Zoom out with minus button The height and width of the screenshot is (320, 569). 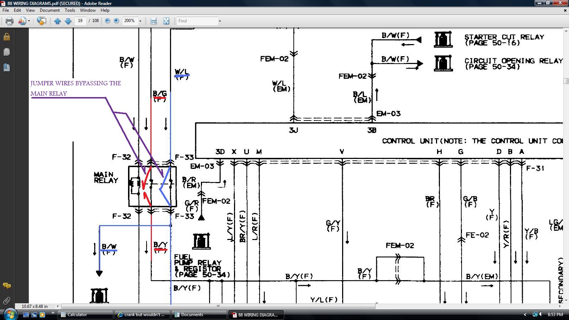(107, 21)
